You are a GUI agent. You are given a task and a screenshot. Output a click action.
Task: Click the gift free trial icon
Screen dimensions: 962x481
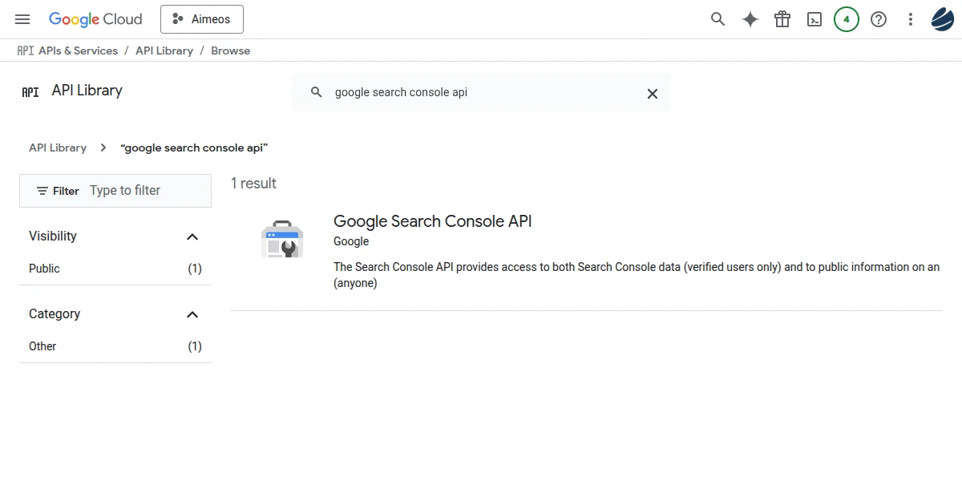(782, 19)
